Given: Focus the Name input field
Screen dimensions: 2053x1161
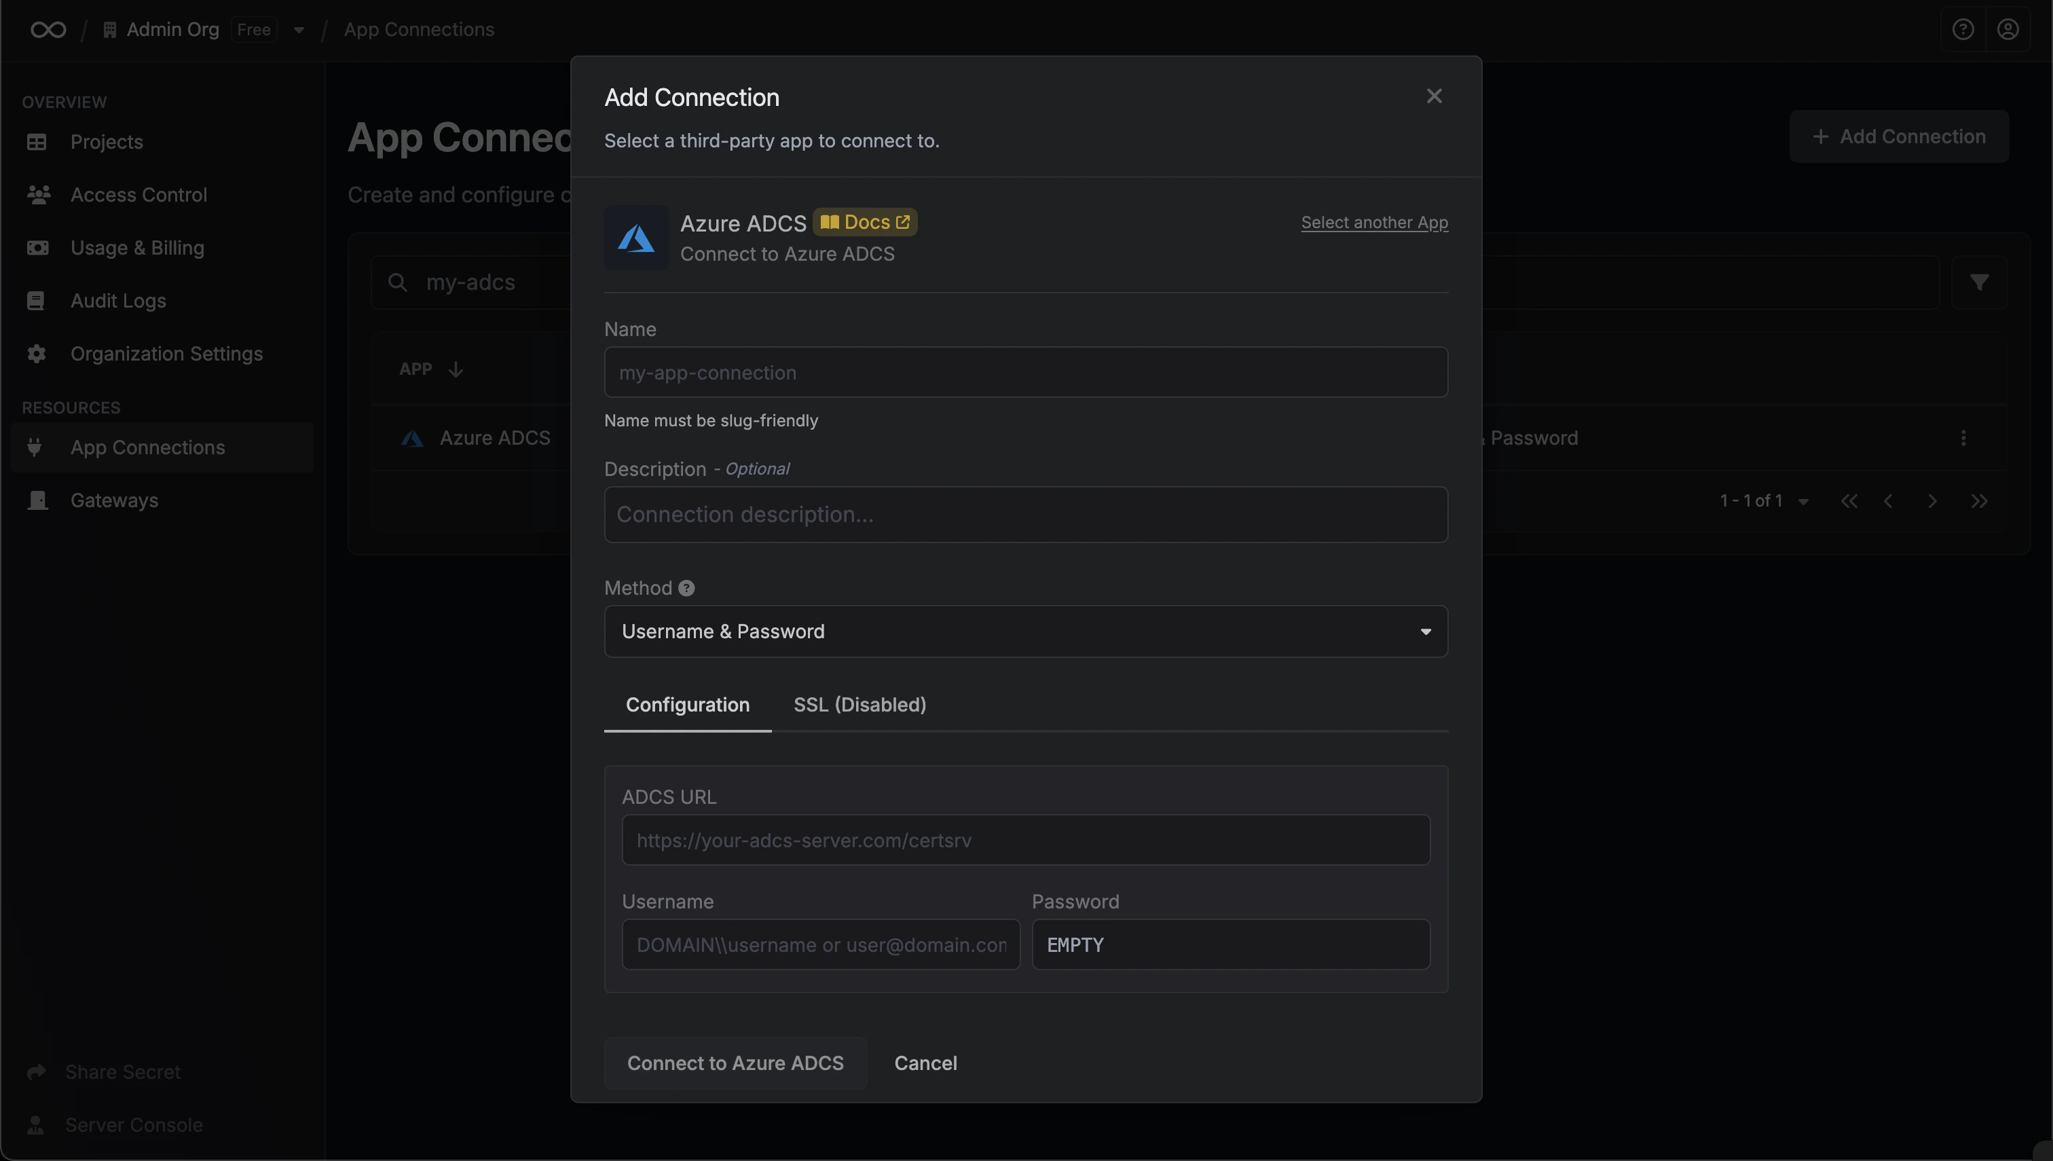Looking at the screenshot, I should pyautogui.click(x=1026, y=372).
